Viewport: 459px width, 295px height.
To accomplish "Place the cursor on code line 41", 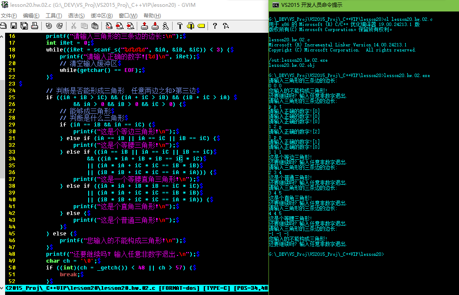I will click(128, 206).
